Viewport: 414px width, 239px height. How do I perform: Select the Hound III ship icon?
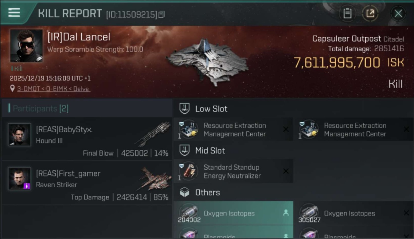pos(153,134)
